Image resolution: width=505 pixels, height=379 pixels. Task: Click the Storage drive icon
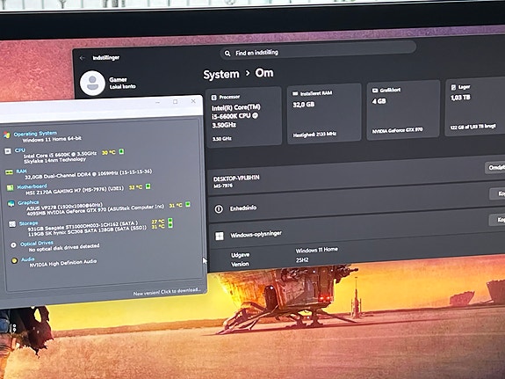12,224
